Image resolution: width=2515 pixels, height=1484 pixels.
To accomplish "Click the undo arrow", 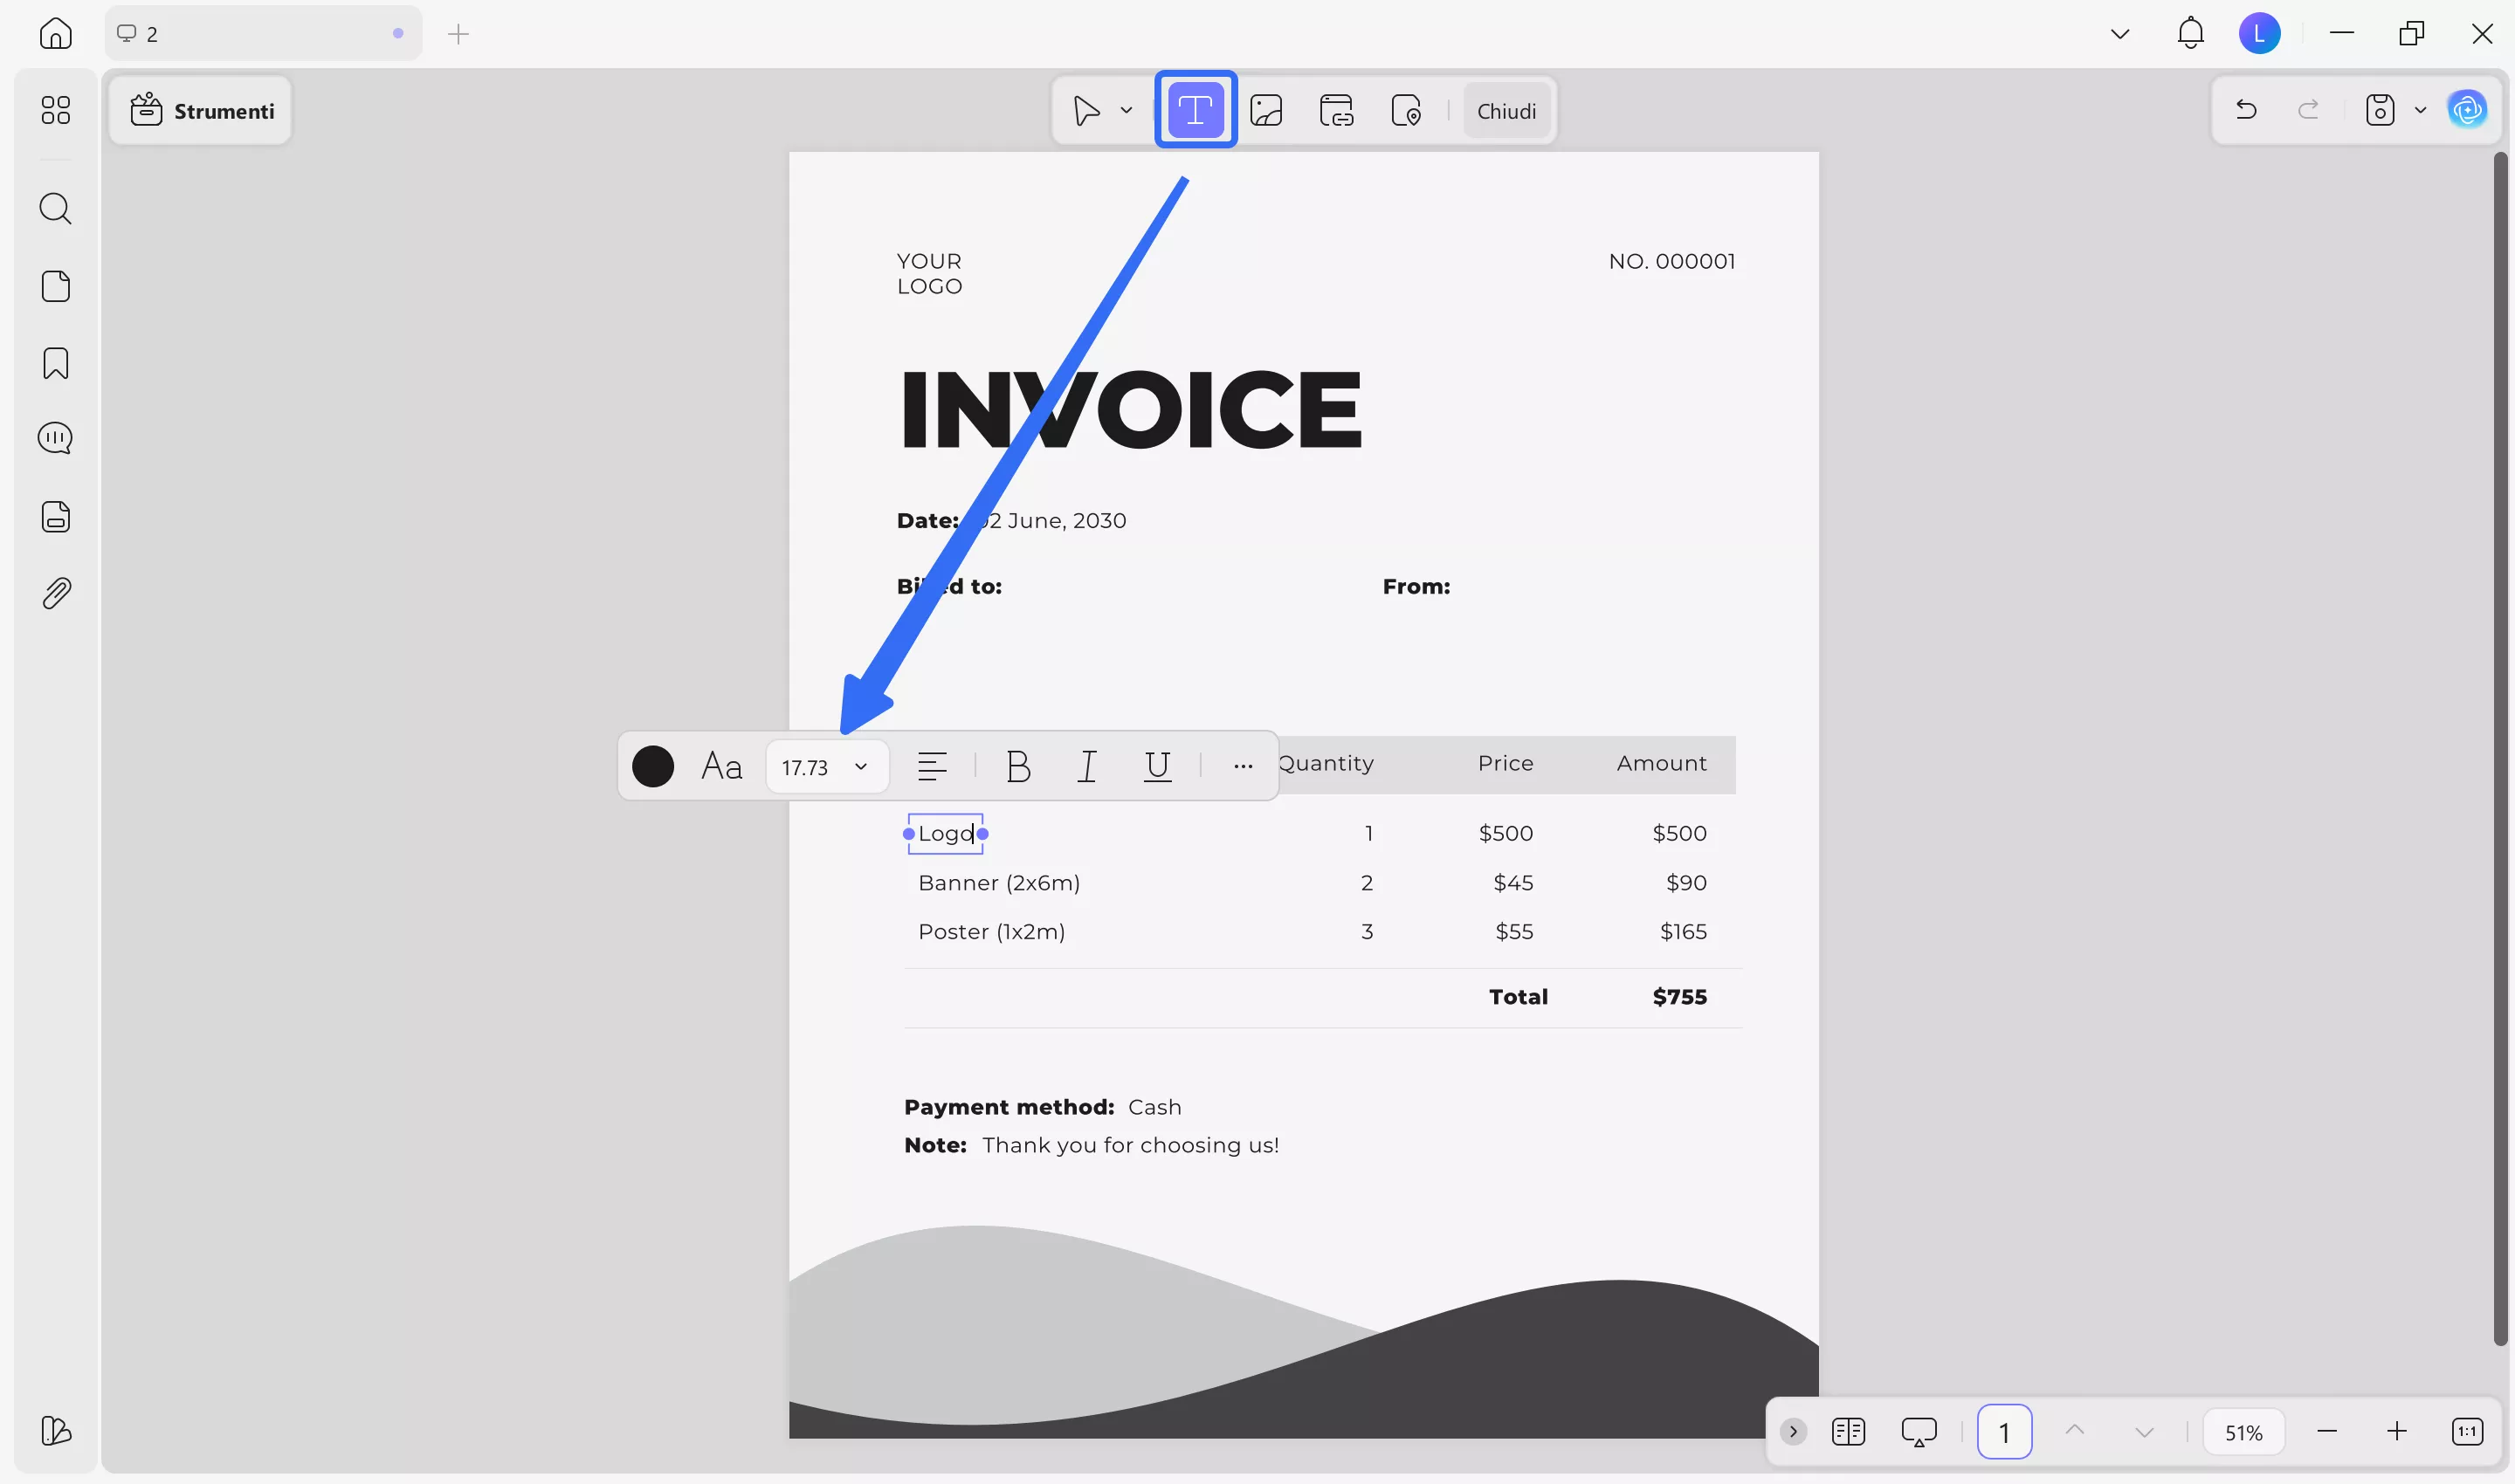I will coord(2246,110).
